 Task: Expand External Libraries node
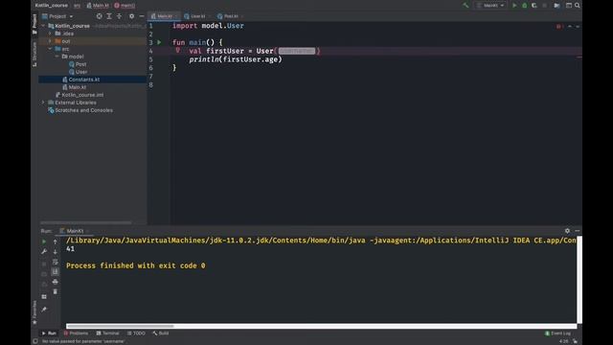(43, 103)
